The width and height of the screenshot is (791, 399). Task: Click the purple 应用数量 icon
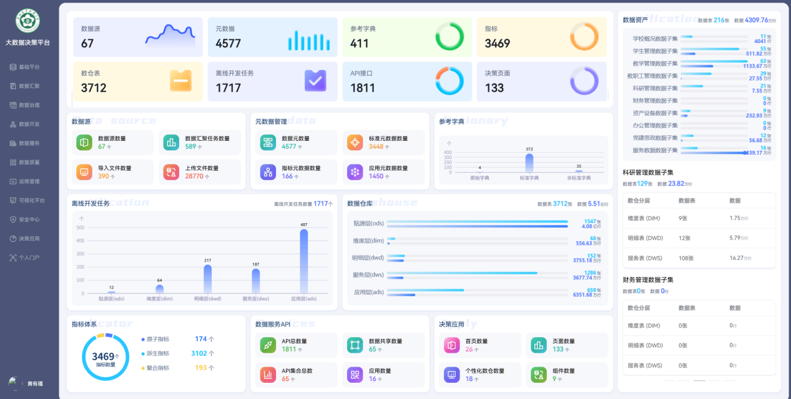click(355, 374)
